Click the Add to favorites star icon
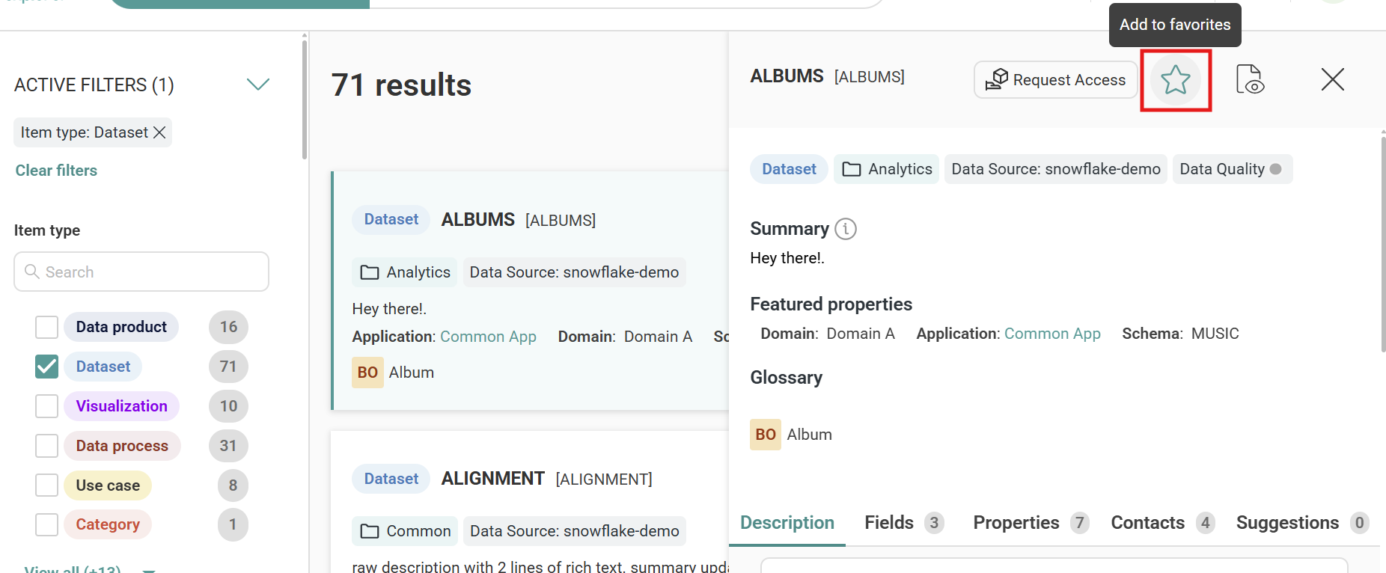Screen dimensions: 1386x573 1175,80
